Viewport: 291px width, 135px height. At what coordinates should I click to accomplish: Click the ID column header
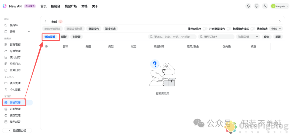click(x=47, y=47)
